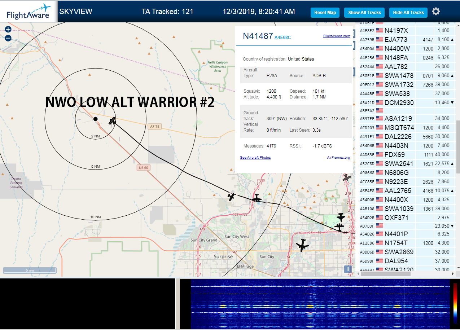This screenshot has width=460, height=330.
Task: Open the AirFrames.org link
Action: click(x=338, y=158)
